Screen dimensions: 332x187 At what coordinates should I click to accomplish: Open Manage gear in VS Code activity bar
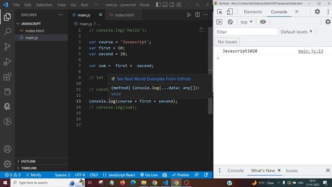7,164
